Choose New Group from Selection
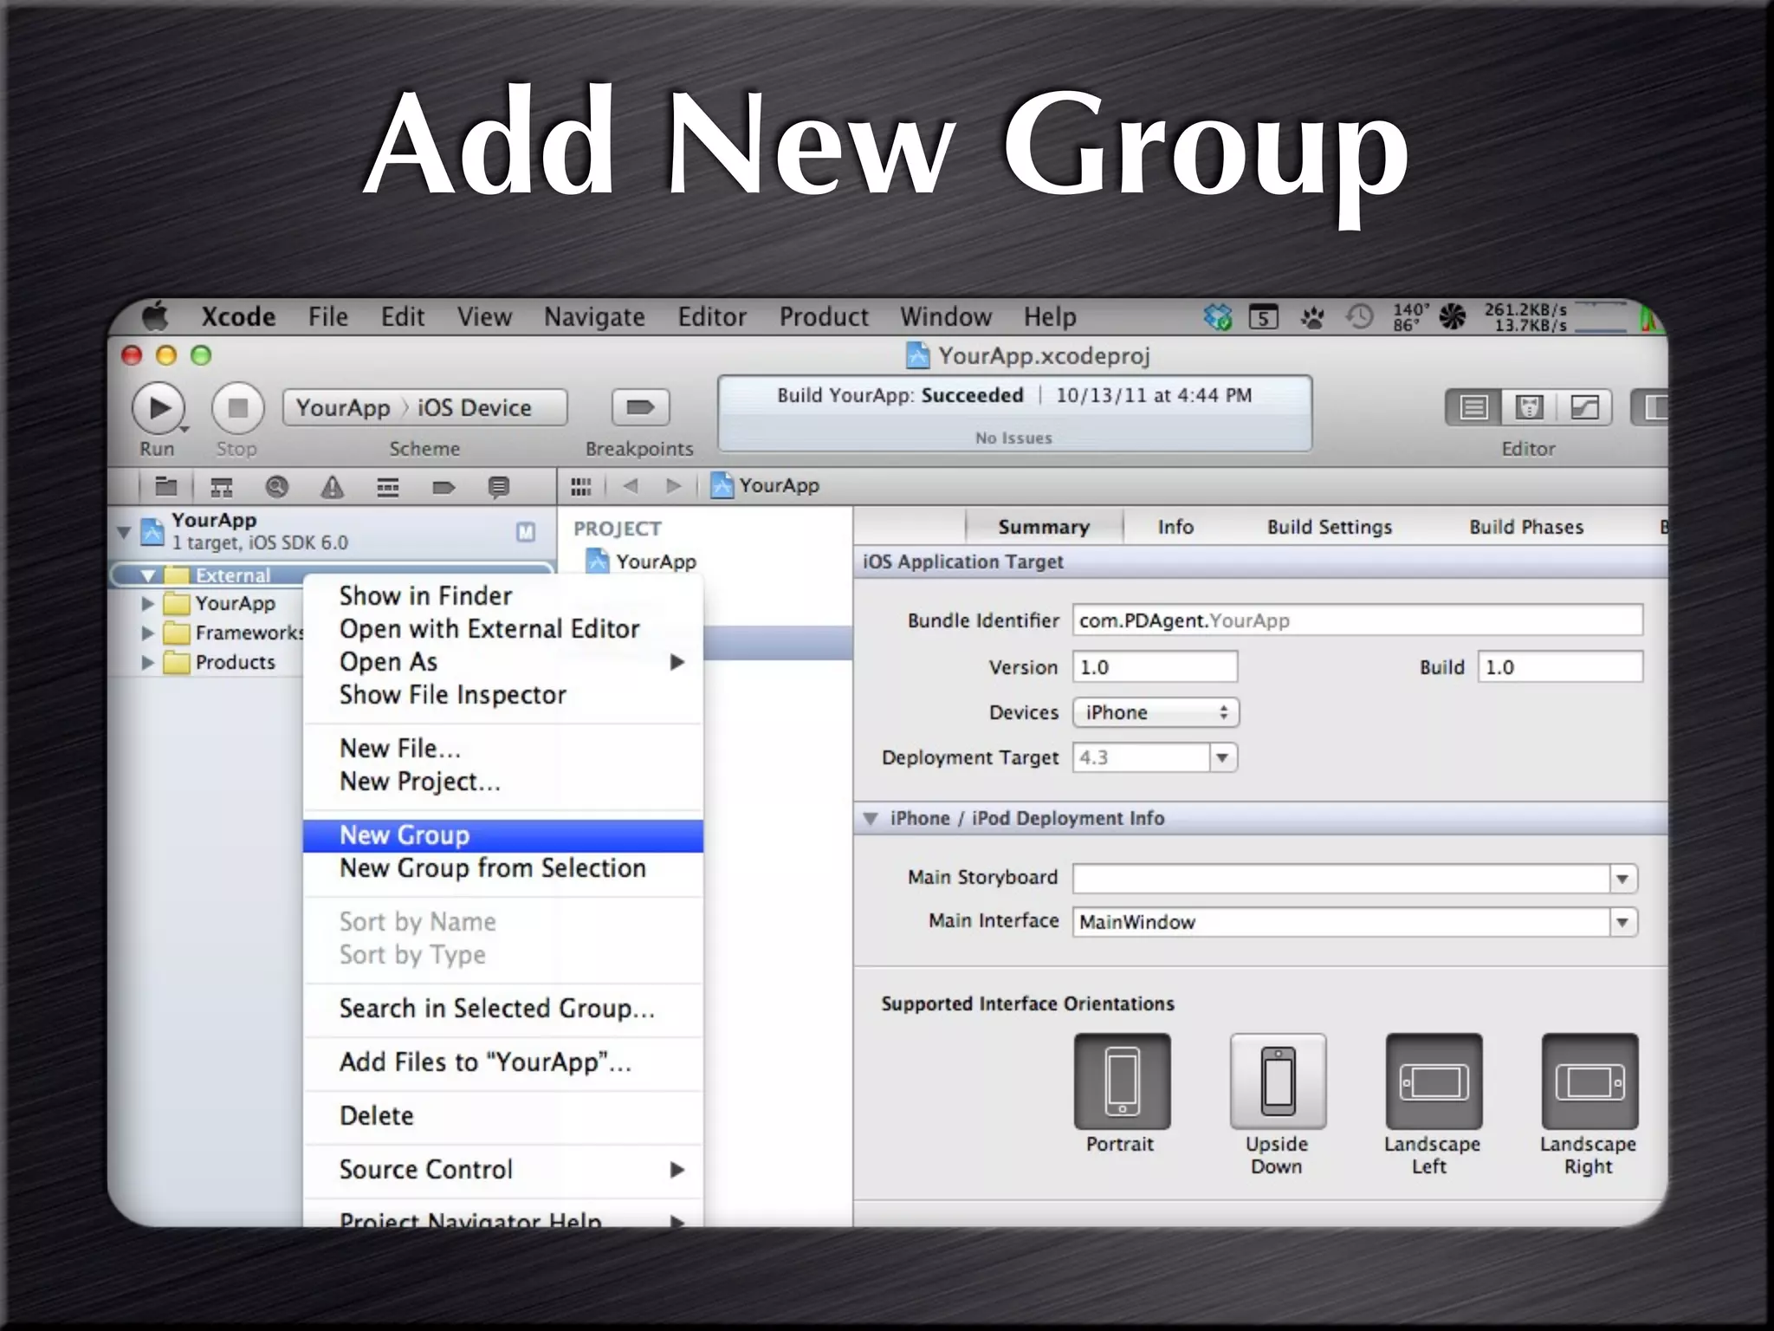The width and height of the screenshot is (1774, 1331). coord(503,868)
